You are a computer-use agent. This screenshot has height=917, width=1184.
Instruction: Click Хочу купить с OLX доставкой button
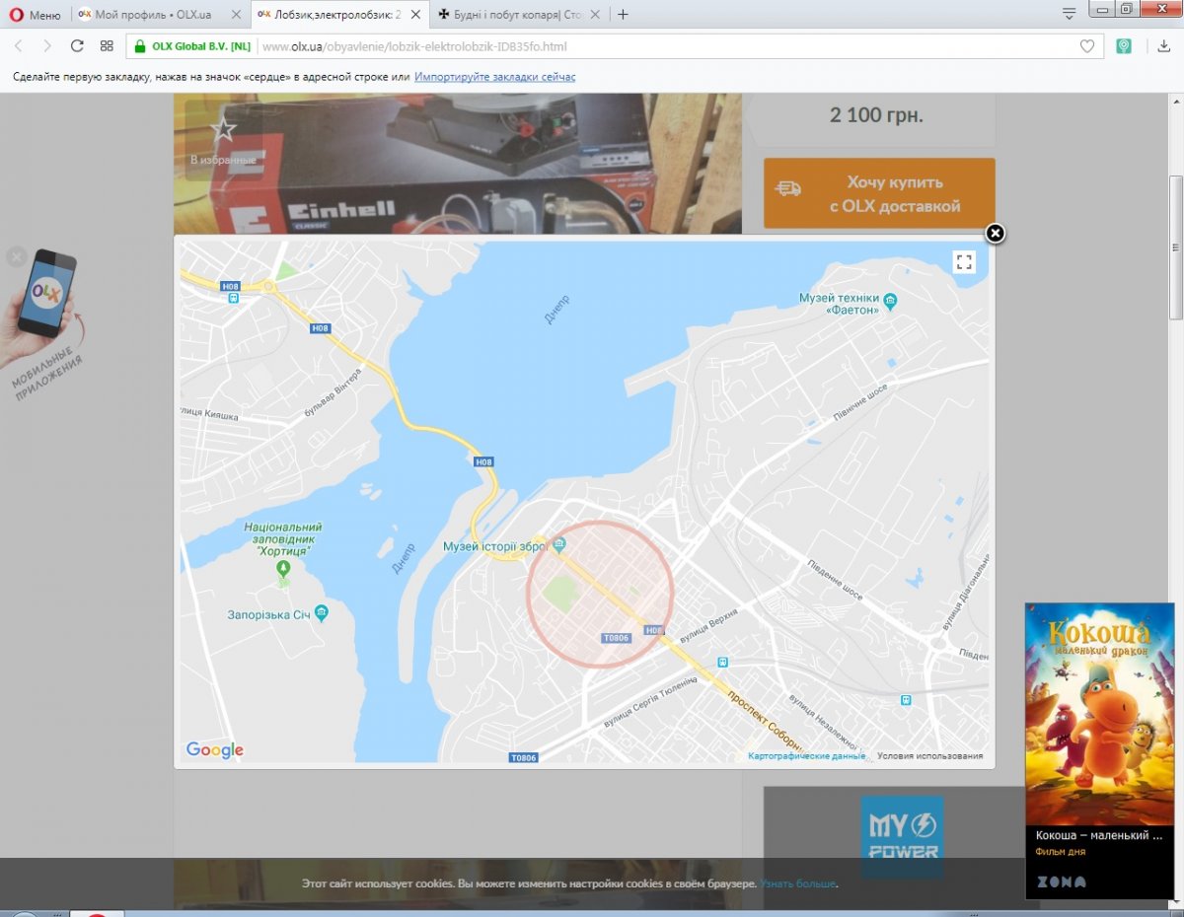point(879,194)
